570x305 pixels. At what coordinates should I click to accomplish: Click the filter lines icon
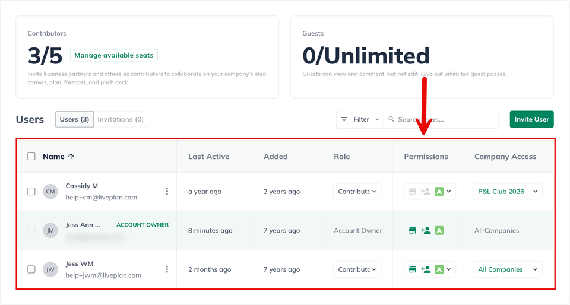(344, 119)
